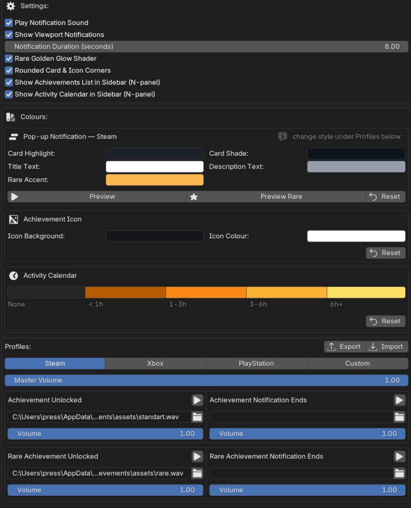Click the Achievement Icon section image icon
This screenshot has height=508, width=411.
[13, 219]
